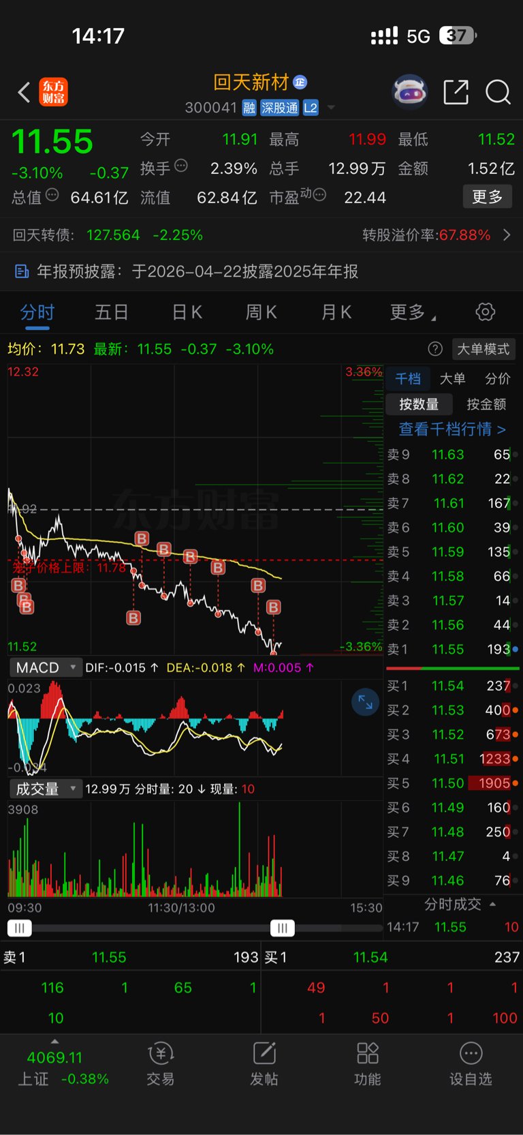Open 查看千档行情 link
This screenshot has width=523, height=1135.
[452, 429]
